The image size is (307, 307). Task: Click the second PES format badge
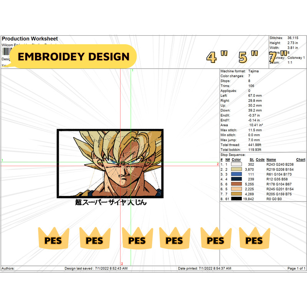tap(94, 240)
